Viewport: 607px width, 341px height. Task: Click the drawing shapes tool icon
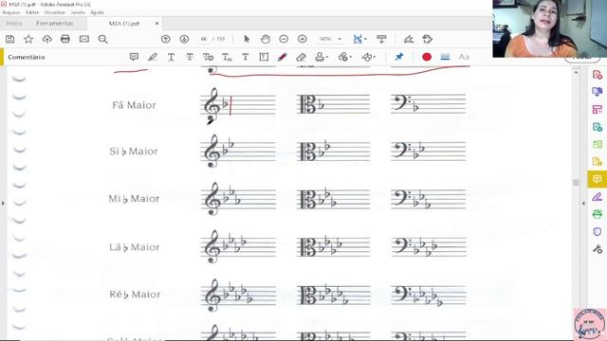[367, 57]
